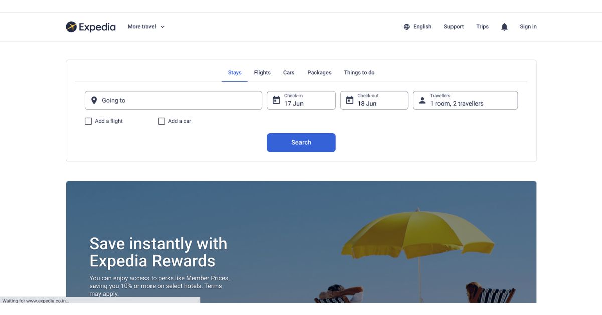The height and width of the screenshot is (315, 602).
Task: Click the Going to destination field
Action: click(x=174, y=100)
